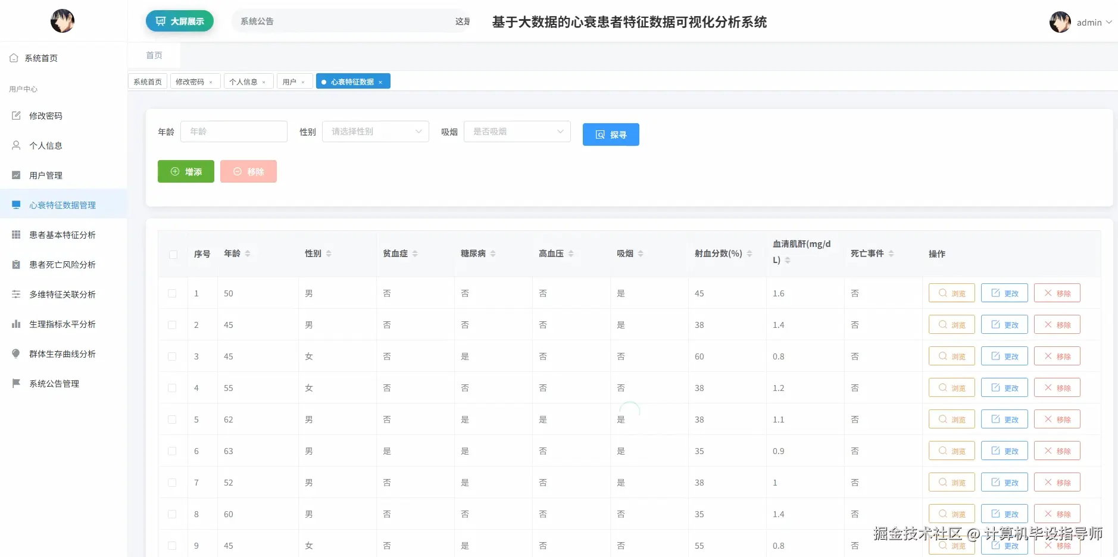
Task: Close the 心衰特征数据 tab with its x
Action: (x=380, y=82)
